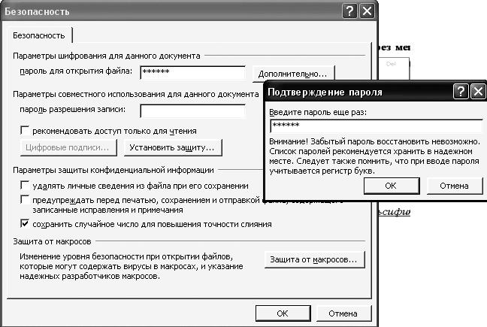Click the пароль разрешения записи field
This screenshot has width=487, height=327.
(x=193, y=111)
